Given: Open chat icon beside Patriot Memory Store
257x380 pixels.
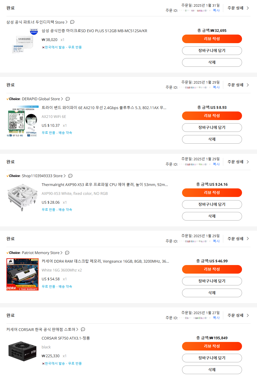Looking at the screenshot, I should (67, 253).
